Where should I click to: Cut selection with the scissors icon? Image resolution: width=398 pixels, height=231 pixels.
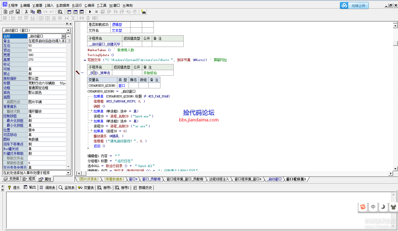(26, 12)
